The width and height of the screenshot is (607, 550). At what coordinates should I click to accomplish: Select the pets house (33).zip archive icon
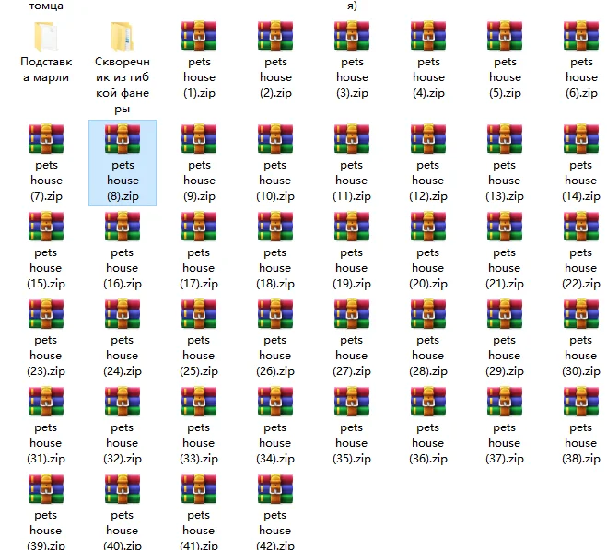point(199,402)
